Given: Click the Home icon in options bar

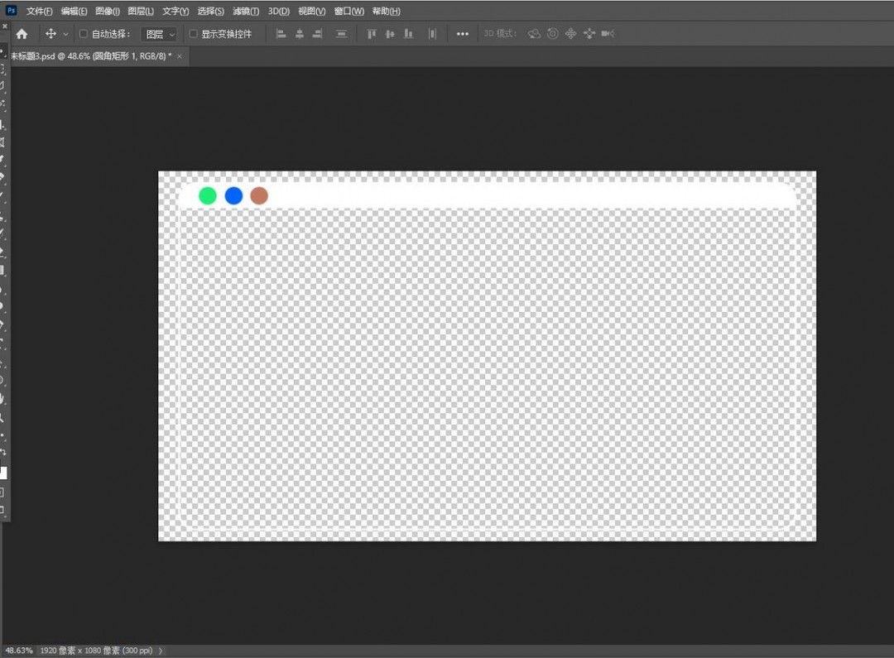Looking at the screenshot, I should (x=22, y=34).
